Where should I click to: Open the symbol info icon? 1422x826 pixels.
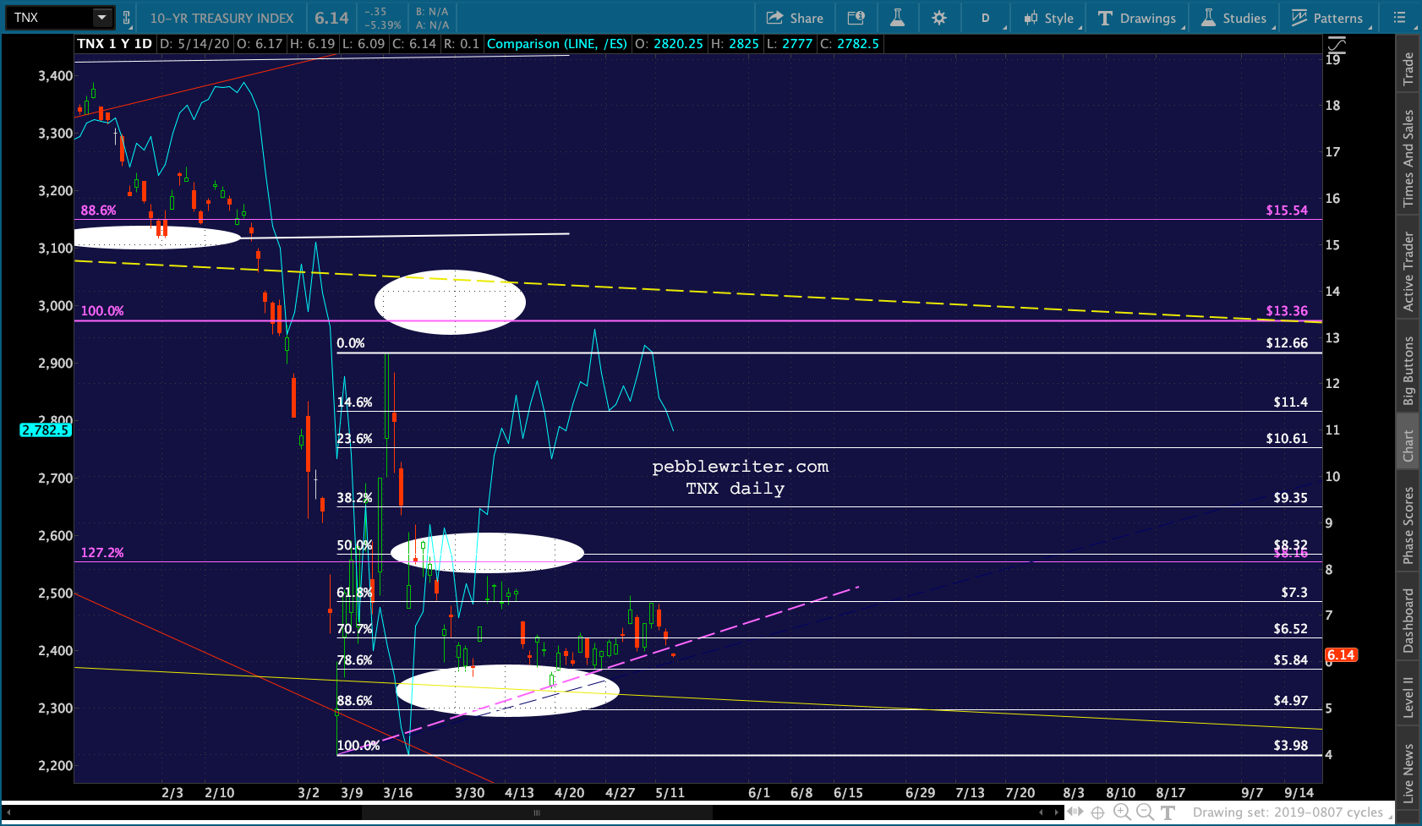pyautogui.click(x=856, y=18)
